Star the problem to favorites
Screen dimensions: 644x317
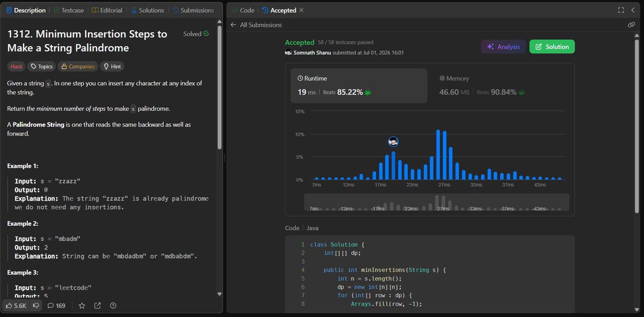click(82, 306)
